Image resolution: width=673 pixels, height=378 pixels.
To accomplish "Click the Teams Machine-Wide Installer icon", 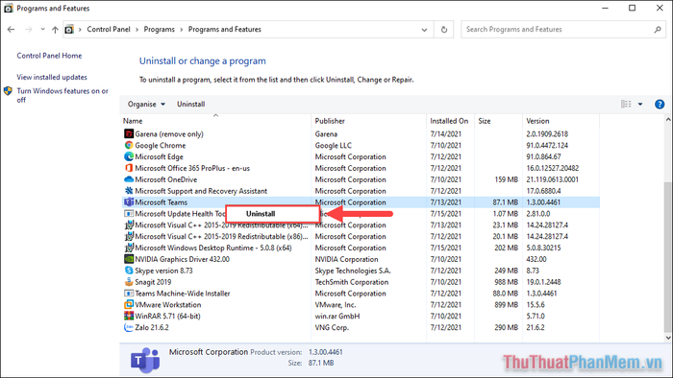I will [x=128, y=294].
